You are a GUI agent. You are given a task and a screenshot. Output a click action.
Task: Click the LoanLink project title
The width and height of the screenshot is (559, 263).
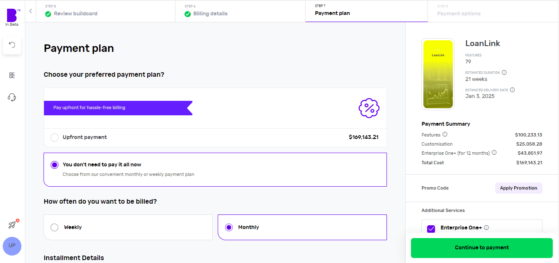point(483,43)
